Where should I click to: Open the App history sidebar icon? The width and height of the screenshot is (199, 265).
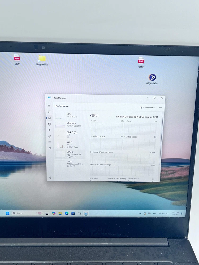[49, 124]
